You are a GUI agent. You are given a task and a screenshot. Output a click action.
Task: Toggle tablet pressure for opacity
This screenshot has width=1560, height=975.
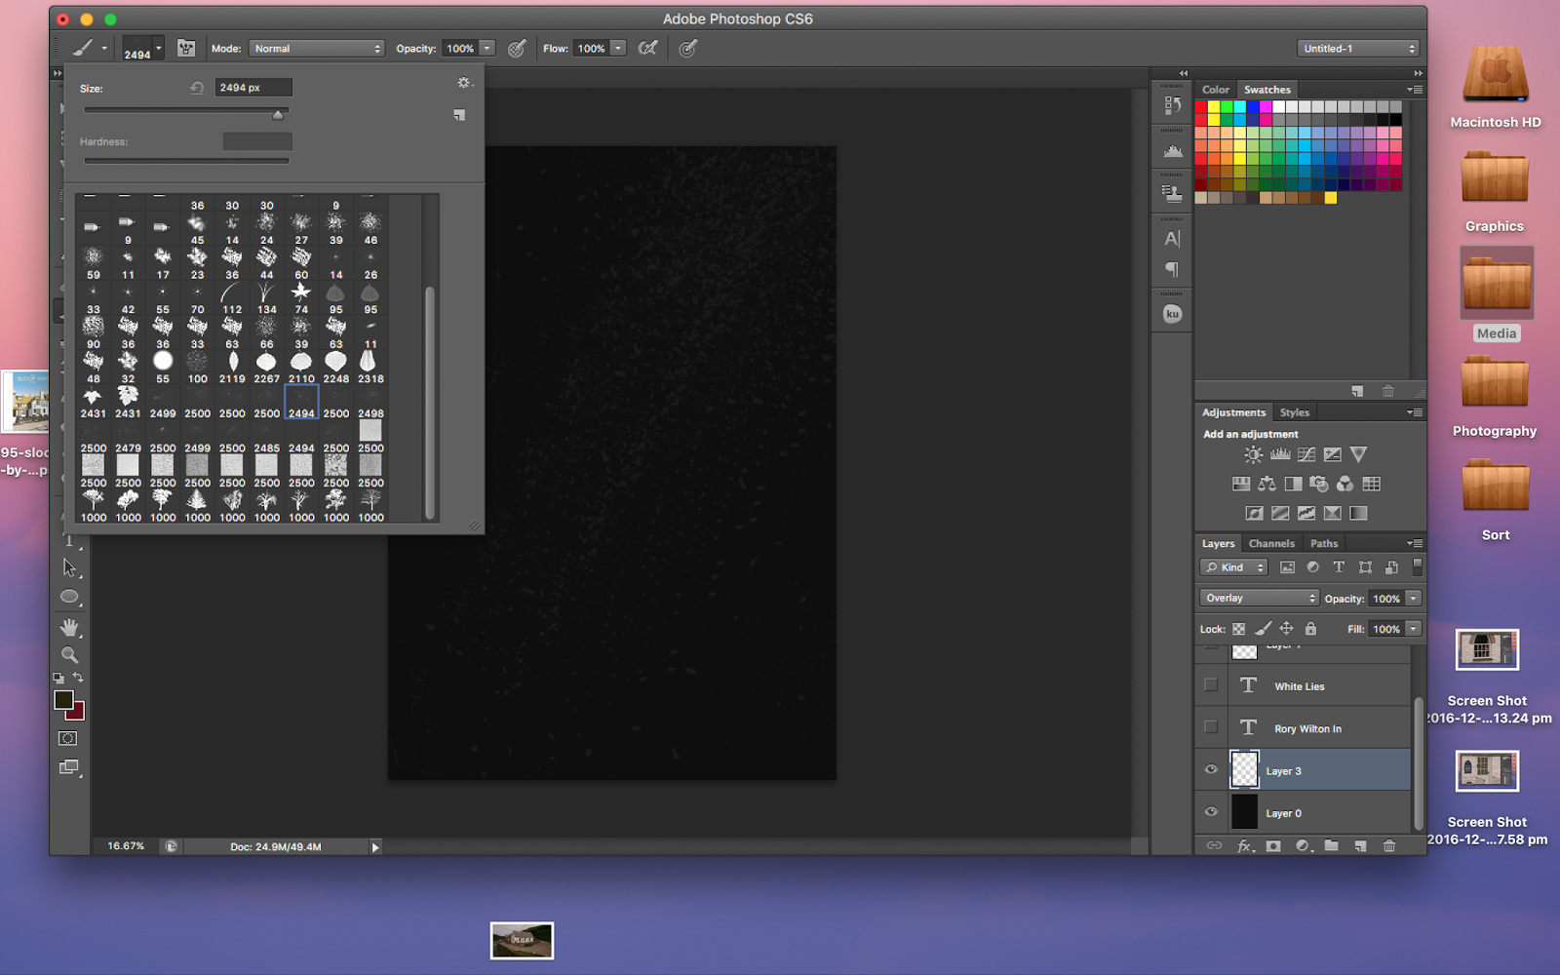(x=517, y=48)
